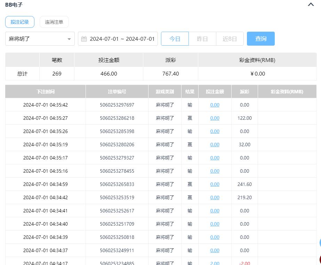Click bet amount 2.00 link in last row
Image resolution: width=321 pixels, height=265 pixels.
[215, 263]
